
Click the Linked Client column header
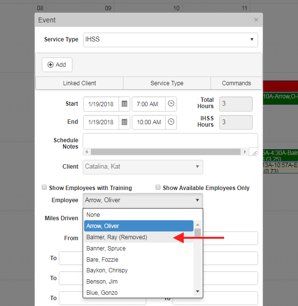(79, 83)
